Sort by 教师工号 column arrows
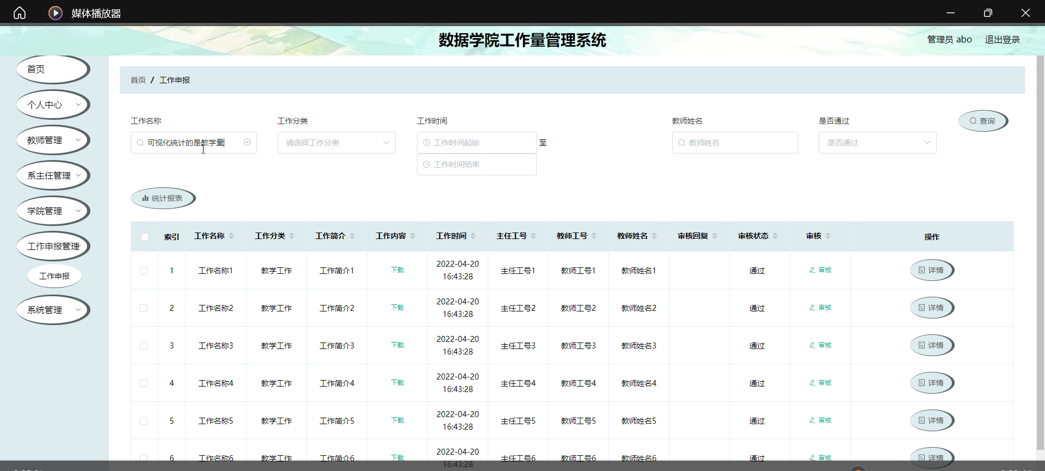1045x471 pixels. (594, 236)
